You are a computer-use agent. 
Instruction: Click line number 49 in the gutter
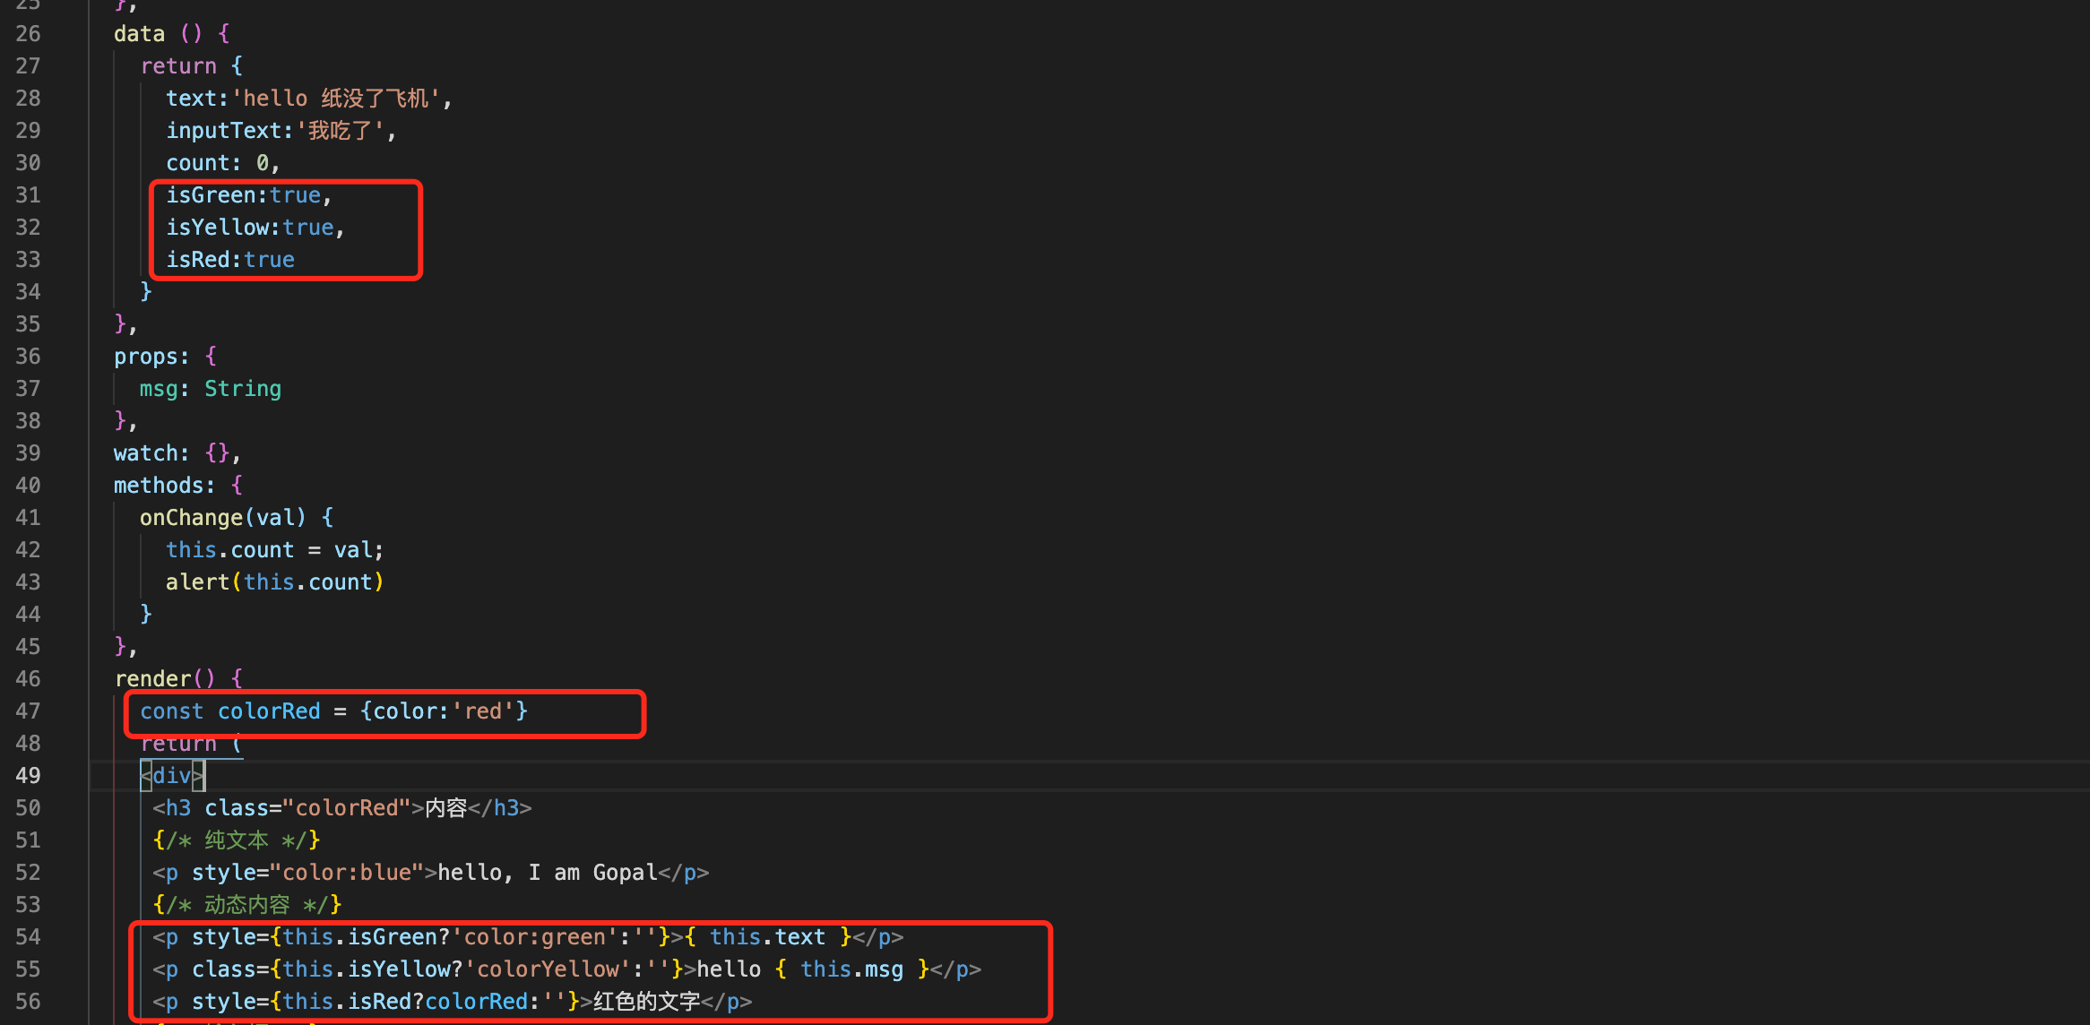coord(28,776)
